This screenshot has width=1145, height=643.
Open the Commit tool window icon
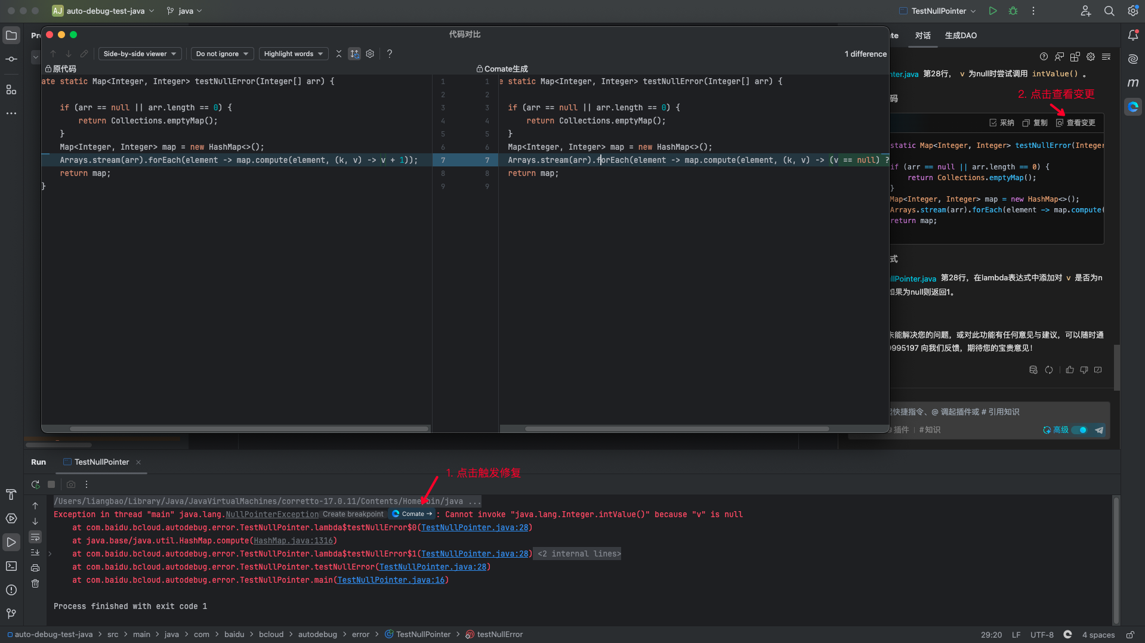click(11, 59)
